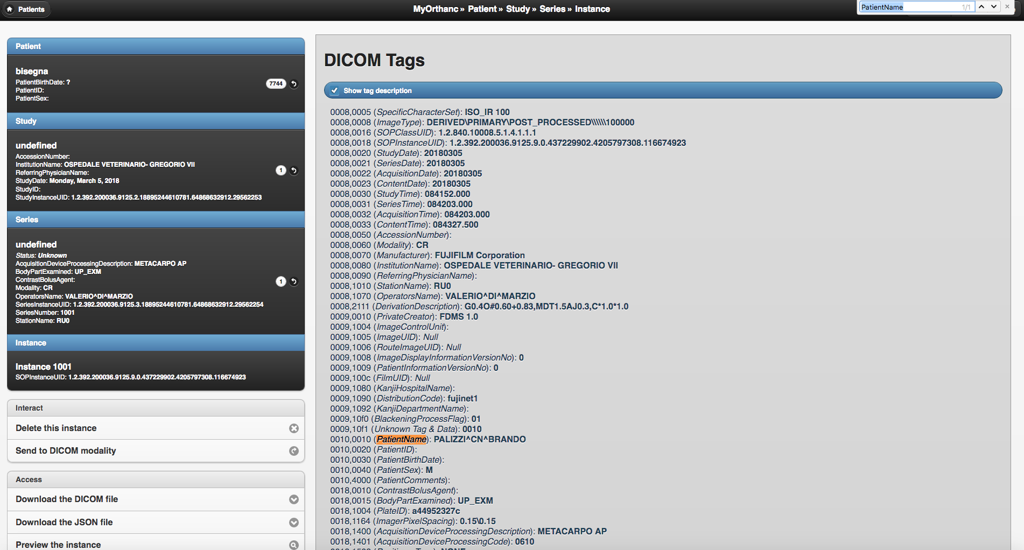Click the highlighted PatientName tag in the DICOM list

(x=402, y=439)
